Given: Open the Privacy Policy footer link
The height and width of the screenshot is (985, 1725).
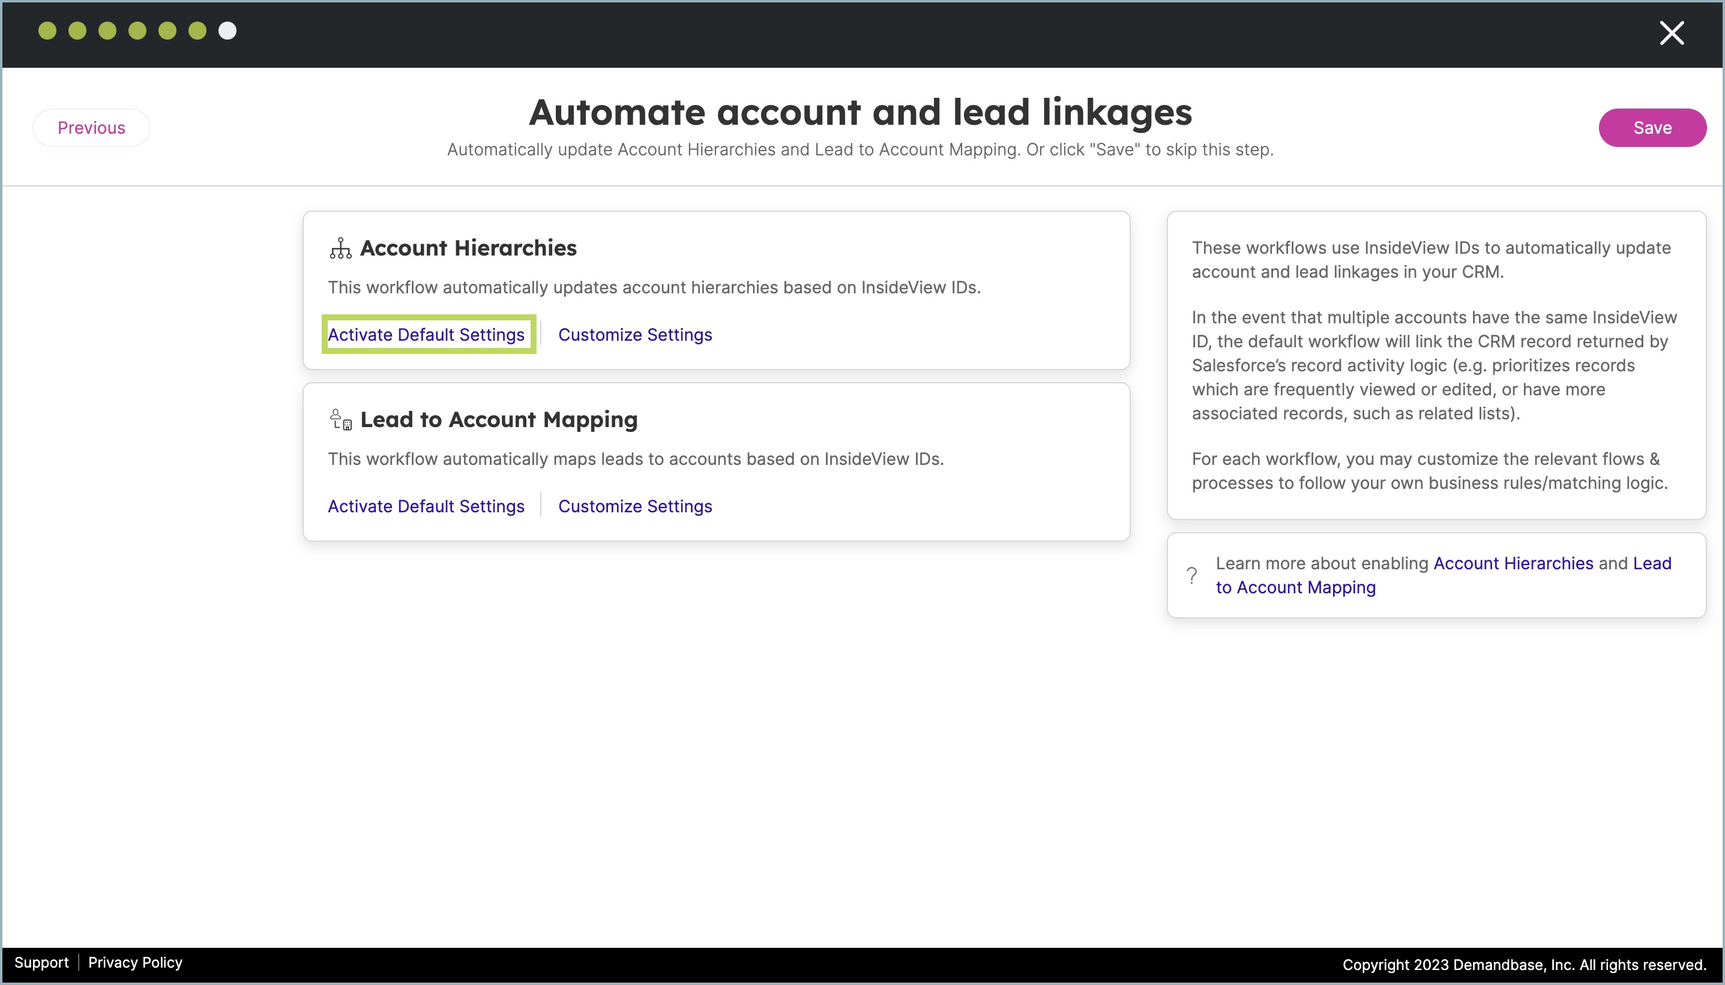Looking at the screenshot, I should [136, 962].
